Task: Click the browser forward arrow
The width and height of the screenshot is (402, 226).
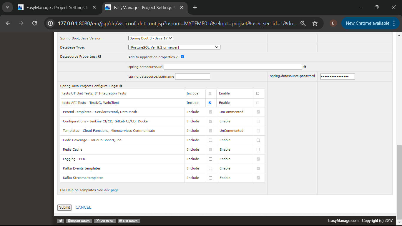Action: point(21,23)
